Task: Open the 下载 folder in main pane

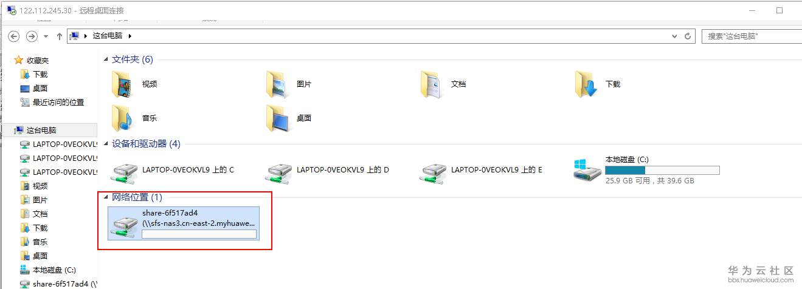Action: (586, 84)
